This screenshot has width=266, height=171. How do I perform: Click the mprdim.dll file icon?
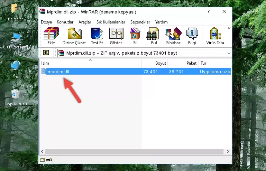tap(44, 72)
